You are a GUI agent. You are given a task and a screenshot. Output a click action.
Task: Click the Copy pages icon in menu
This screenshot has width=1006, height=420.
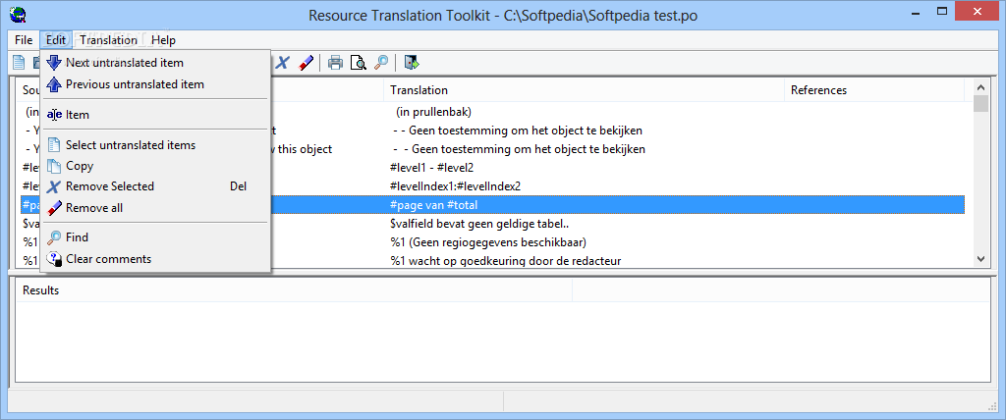55,166
